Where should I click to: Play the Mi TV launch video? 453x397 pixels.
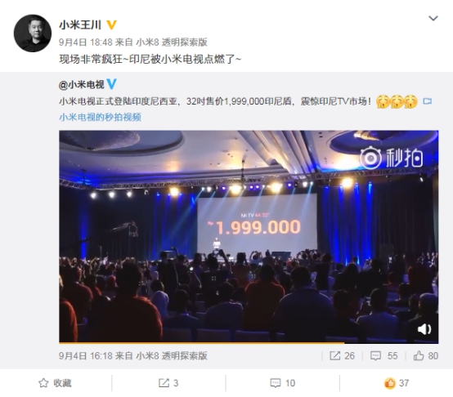tap(249, 236)
